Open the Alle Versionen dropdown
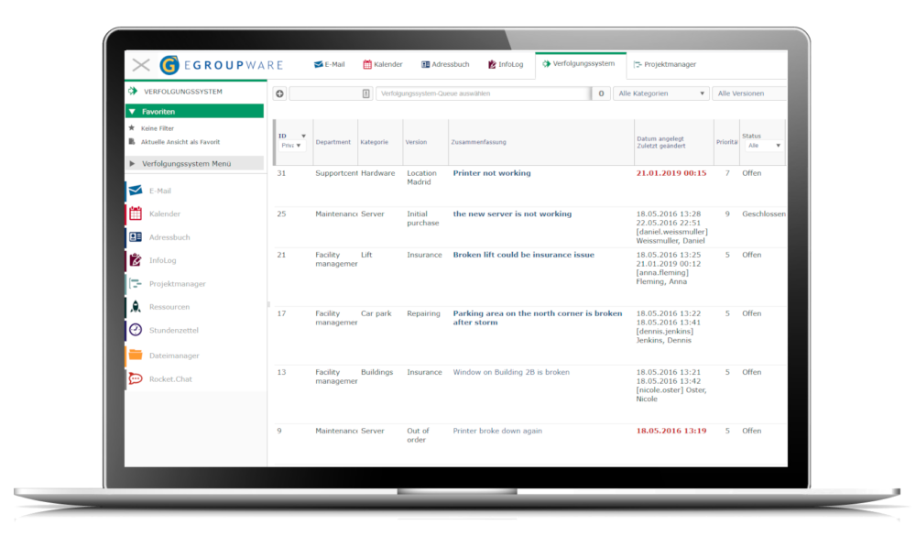The width and height of the screenshot is (916, 547). pyautogui.click(x=749, y=93)
